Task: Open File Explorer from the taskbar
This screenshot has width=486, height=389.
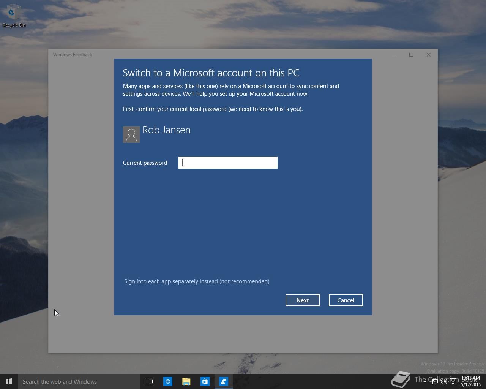Action: tap(186, 381)
